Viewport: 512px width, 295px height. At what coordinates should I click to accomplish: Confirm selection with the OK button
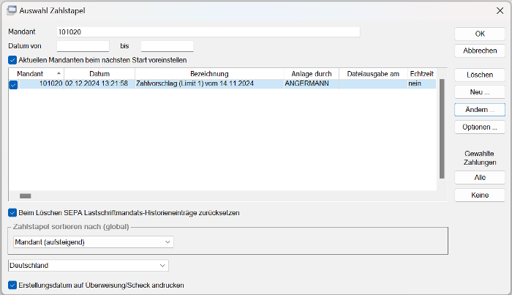coord(480,34)
